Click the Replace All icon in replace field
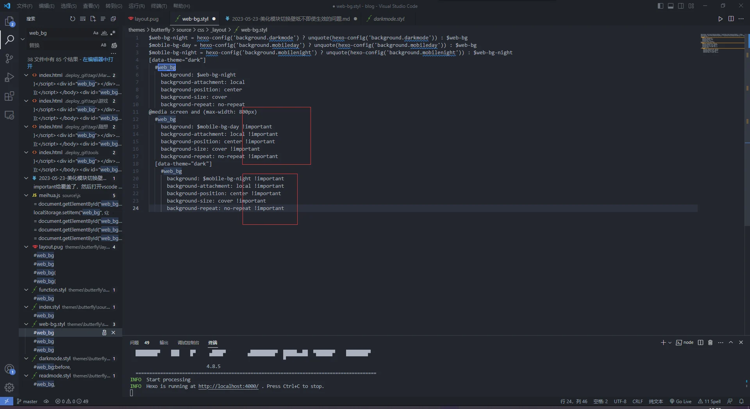The width and height of the screenshot is (750, 409). point(114,45)
